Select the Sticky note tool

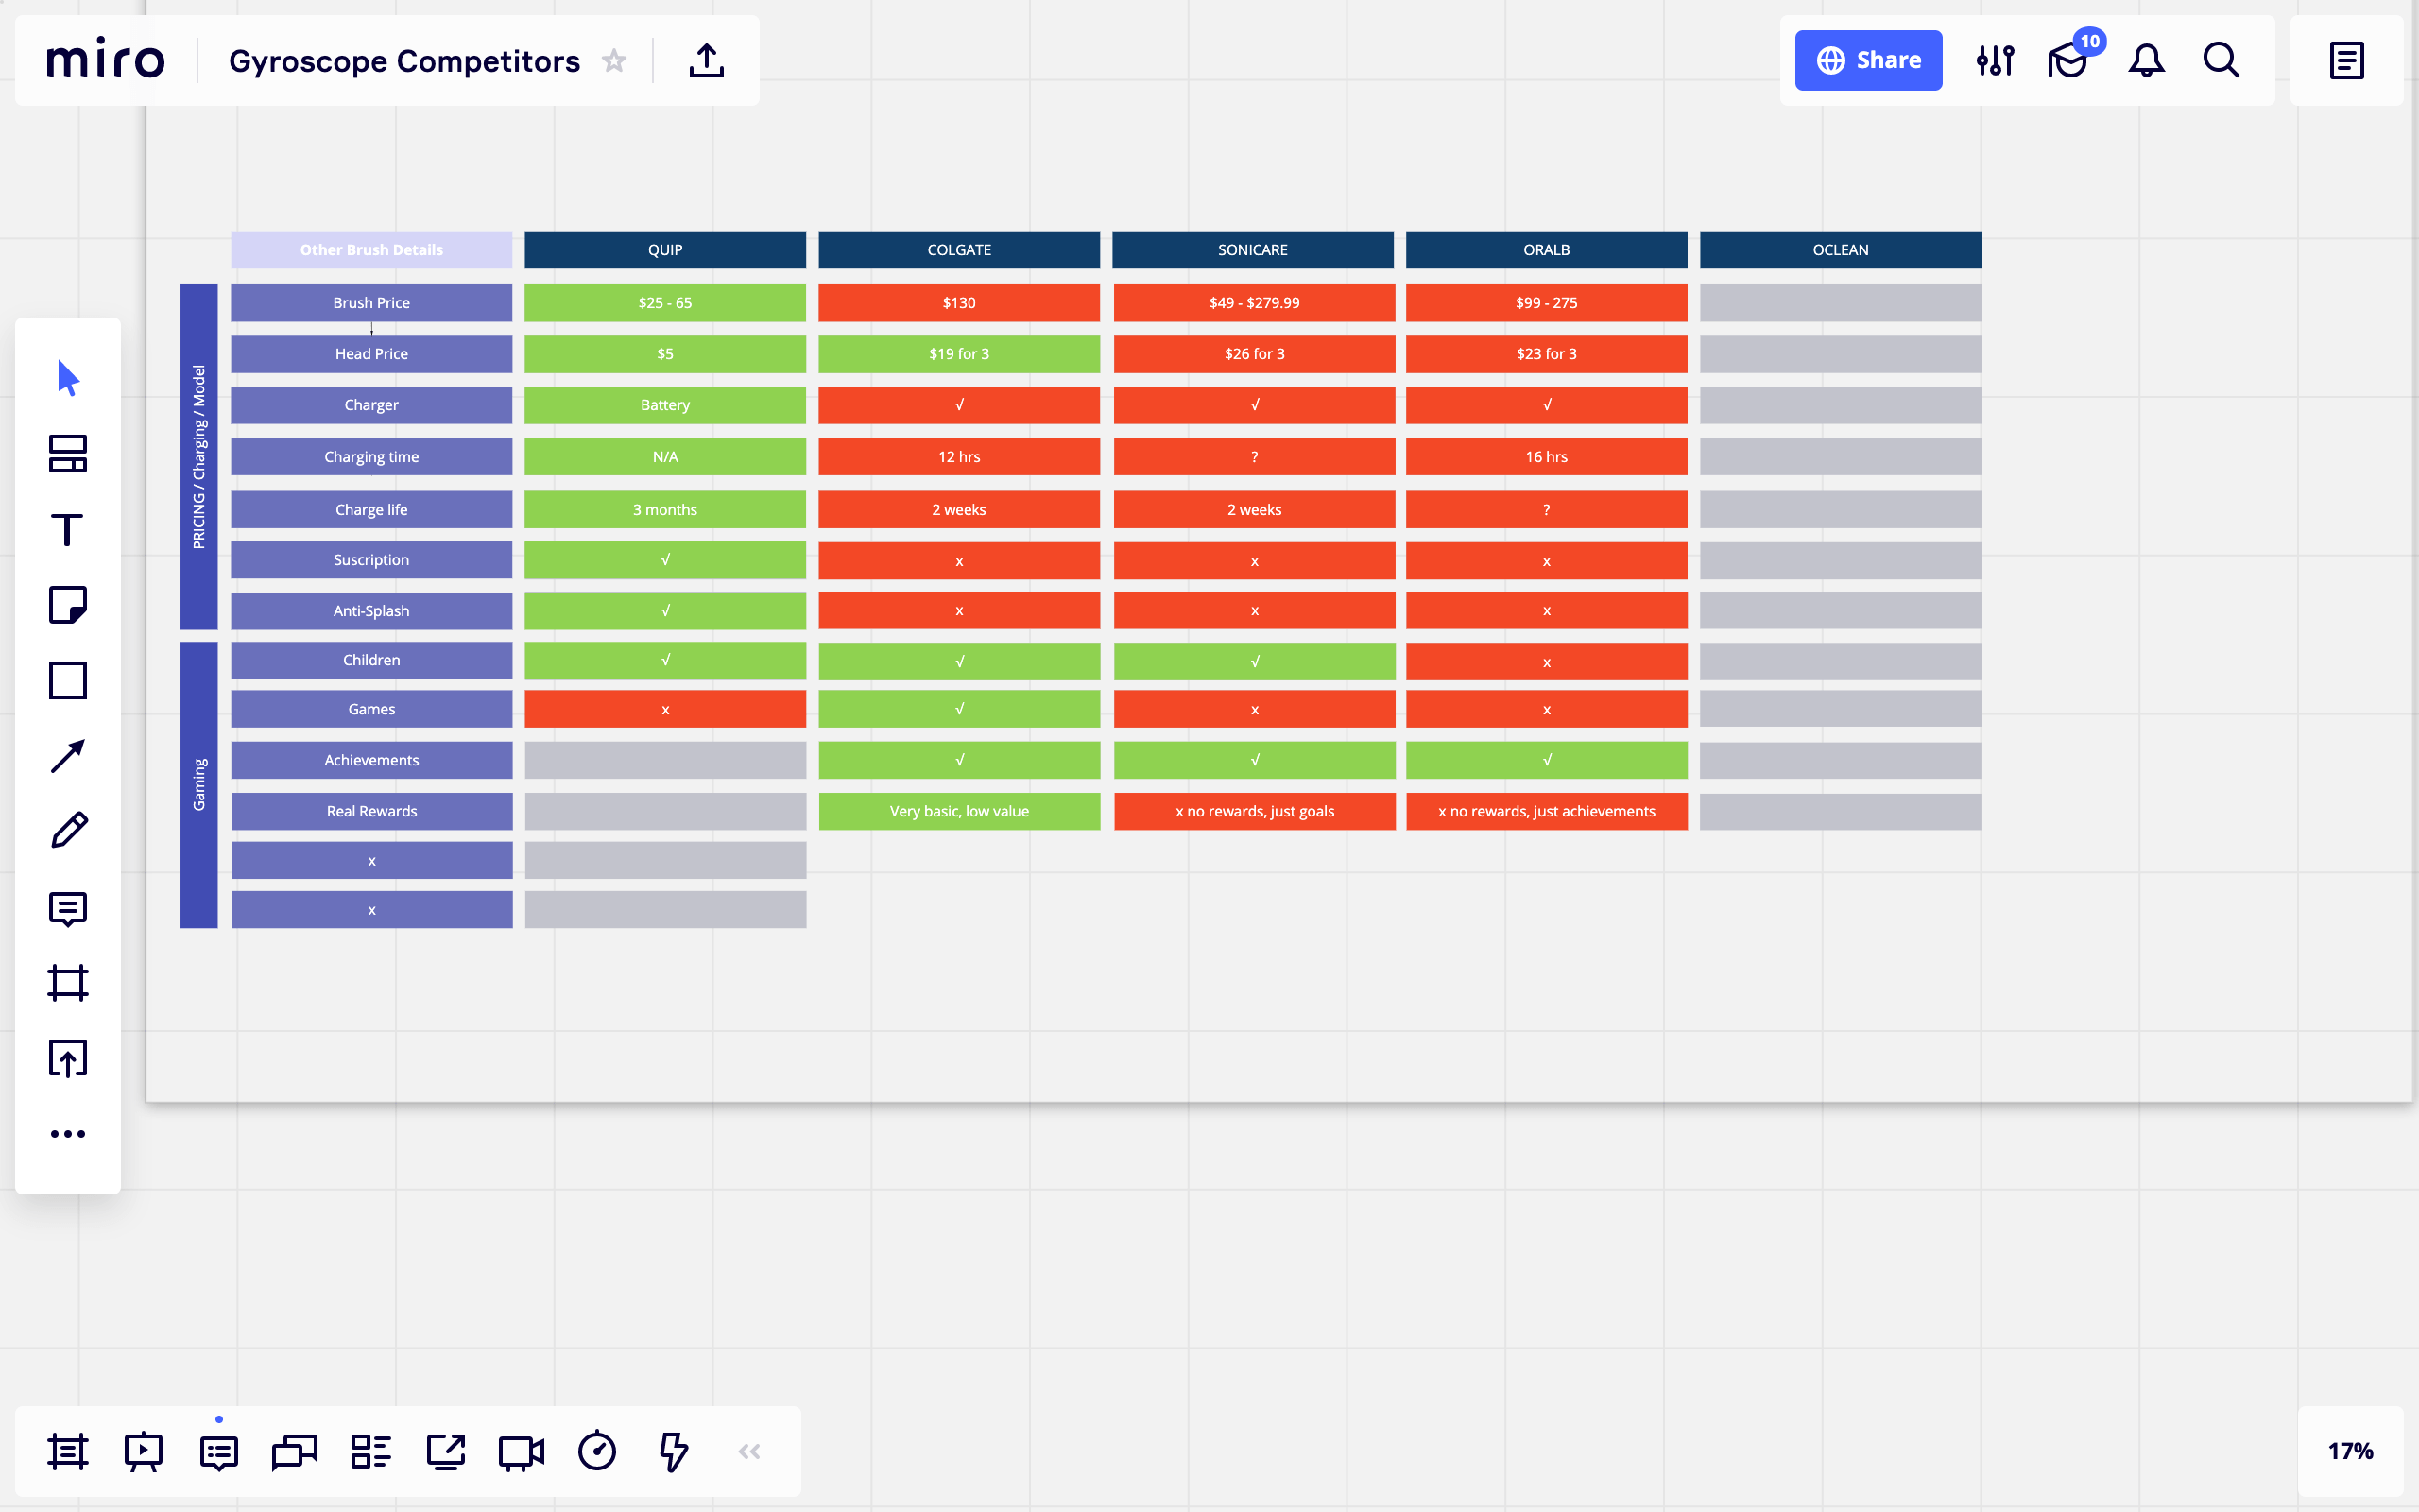[68, 605]
